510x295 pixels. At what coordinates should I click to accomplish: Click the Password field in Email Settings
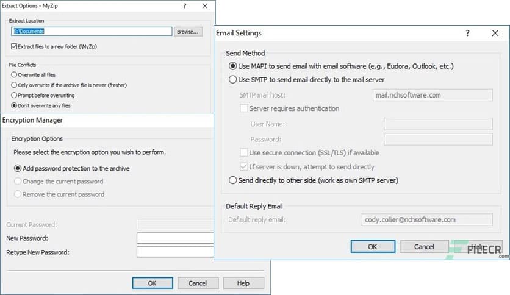(x=438, y=139)
